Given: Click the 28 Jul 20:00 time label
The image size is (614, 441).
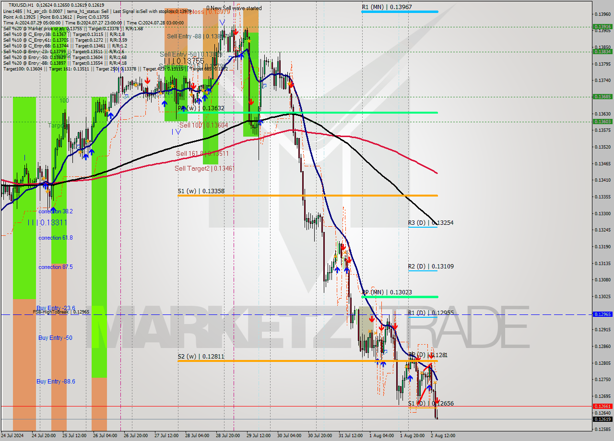Looking at the screenshot, I should (228, 436).
